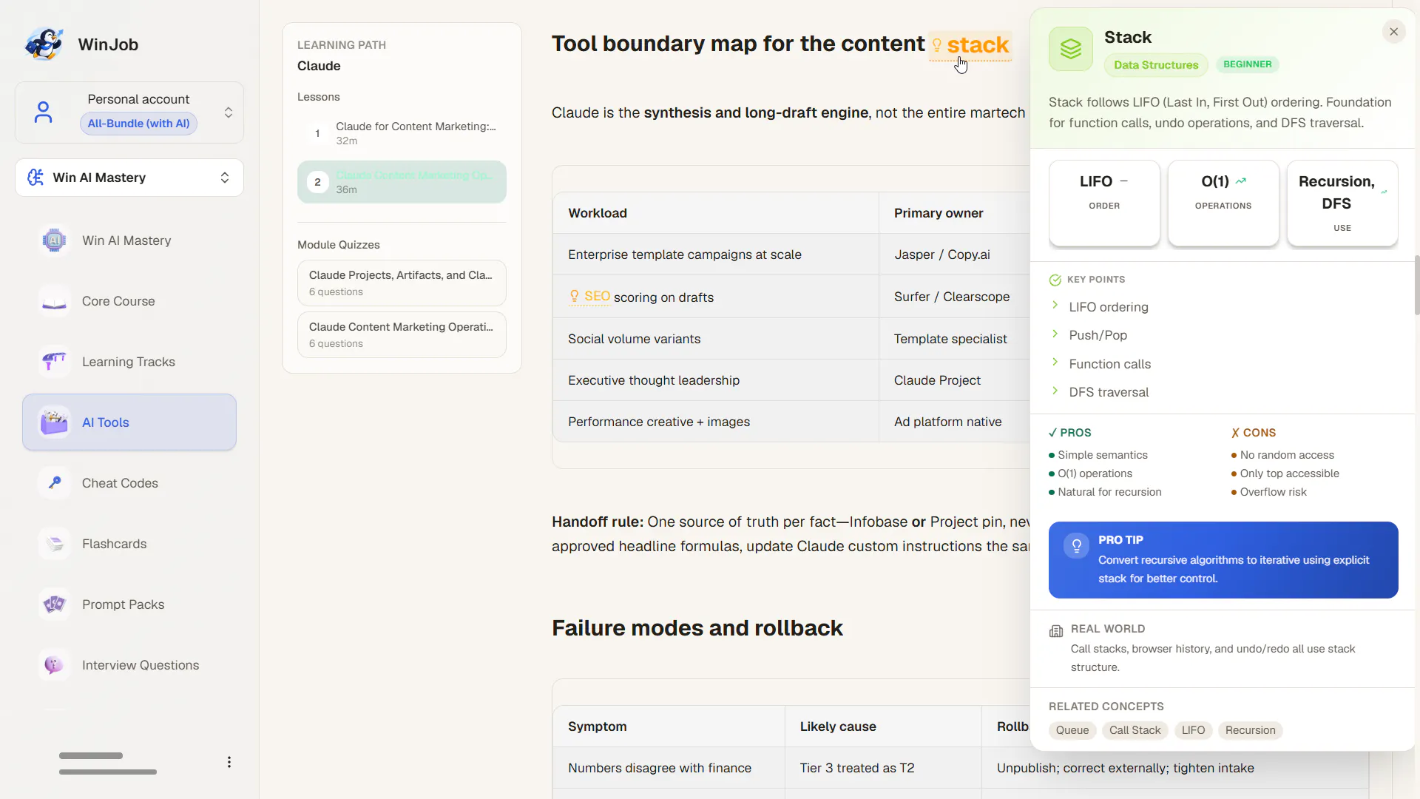Open Prompt Packs cards icon
Viewport: 1420px width, 799px height.
(54, 604)
